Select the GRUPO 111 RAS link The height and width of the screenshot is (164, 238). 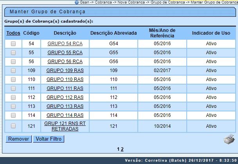coord(65,88)
